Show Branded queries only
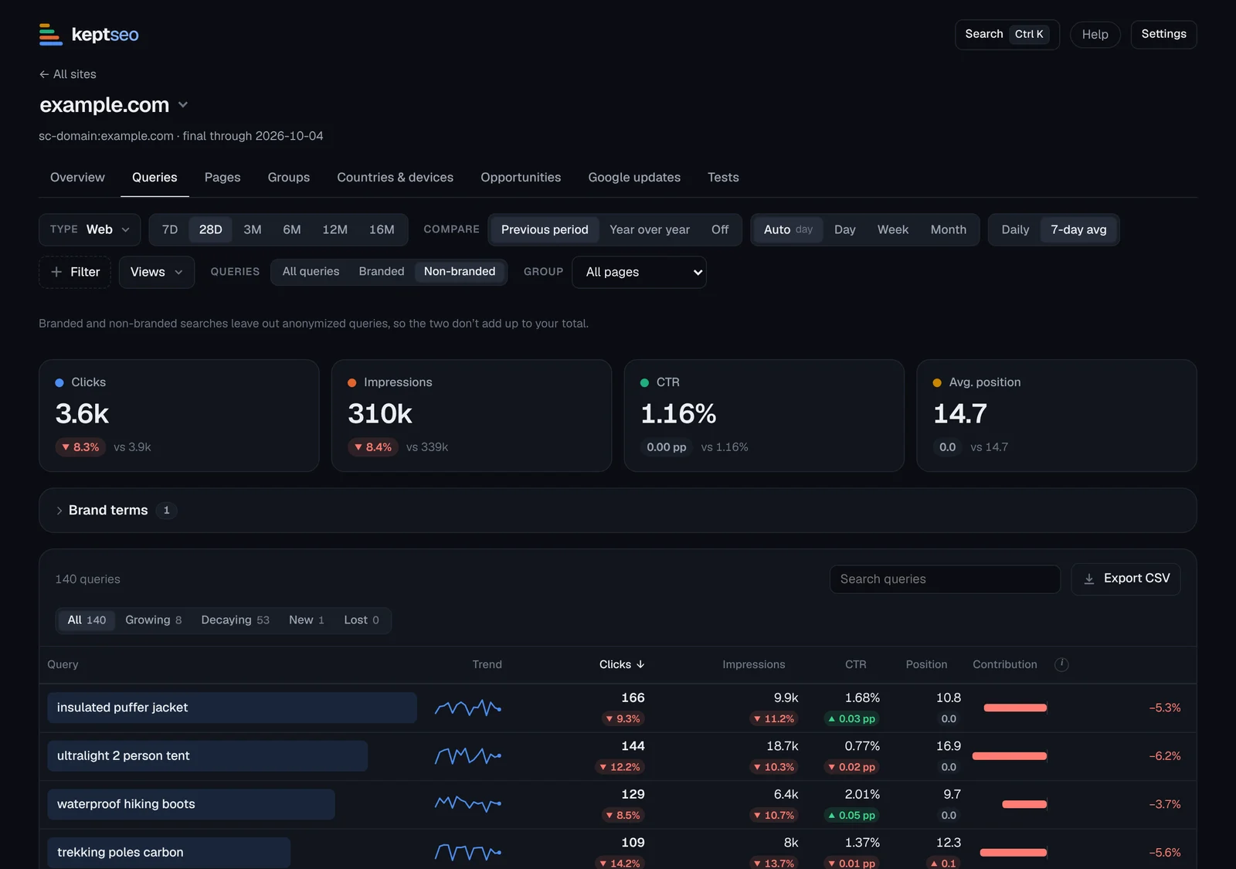Screen dimensions: 1236x869 [382, 271]
